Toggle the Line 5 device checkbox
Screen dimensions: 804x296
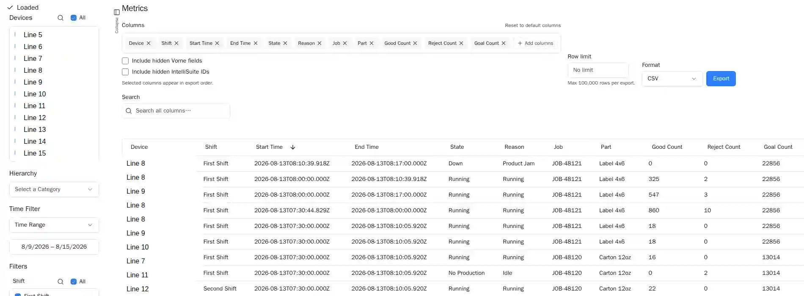click(15, 35)
